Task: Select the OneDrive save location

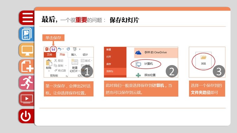Action: click(156, 52)
